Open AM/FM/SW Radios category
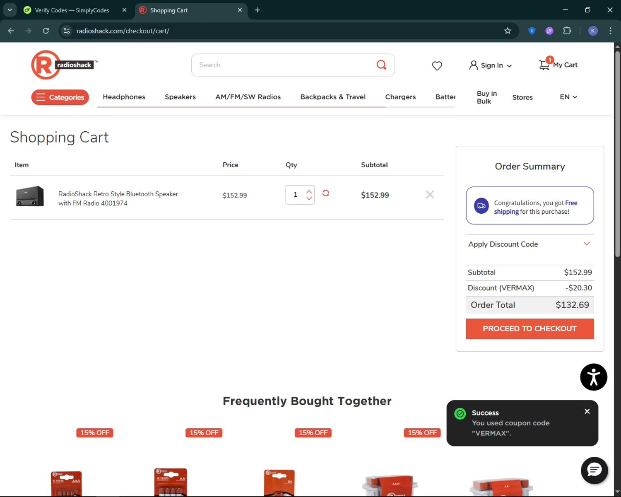The height and width of the screenshot is (497, 621). (x=248, y=97)
